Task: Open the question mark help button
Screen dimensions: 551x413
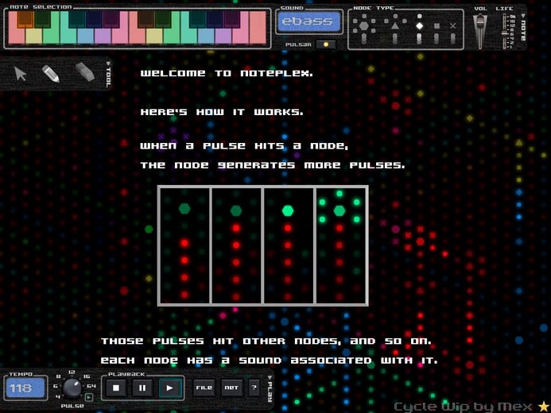Action: [x=254, y=388]
